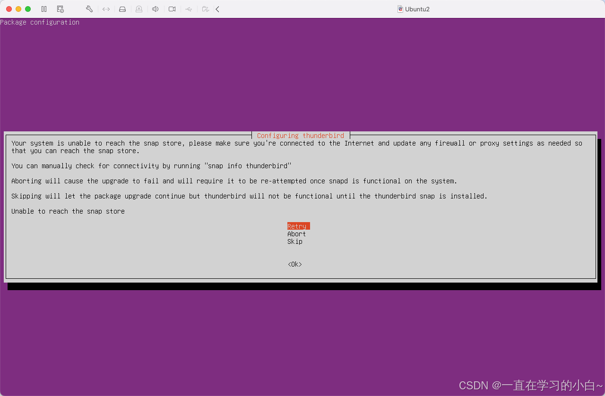
Task: Open the snapshot manager icon
Action: tap(60, 9)
